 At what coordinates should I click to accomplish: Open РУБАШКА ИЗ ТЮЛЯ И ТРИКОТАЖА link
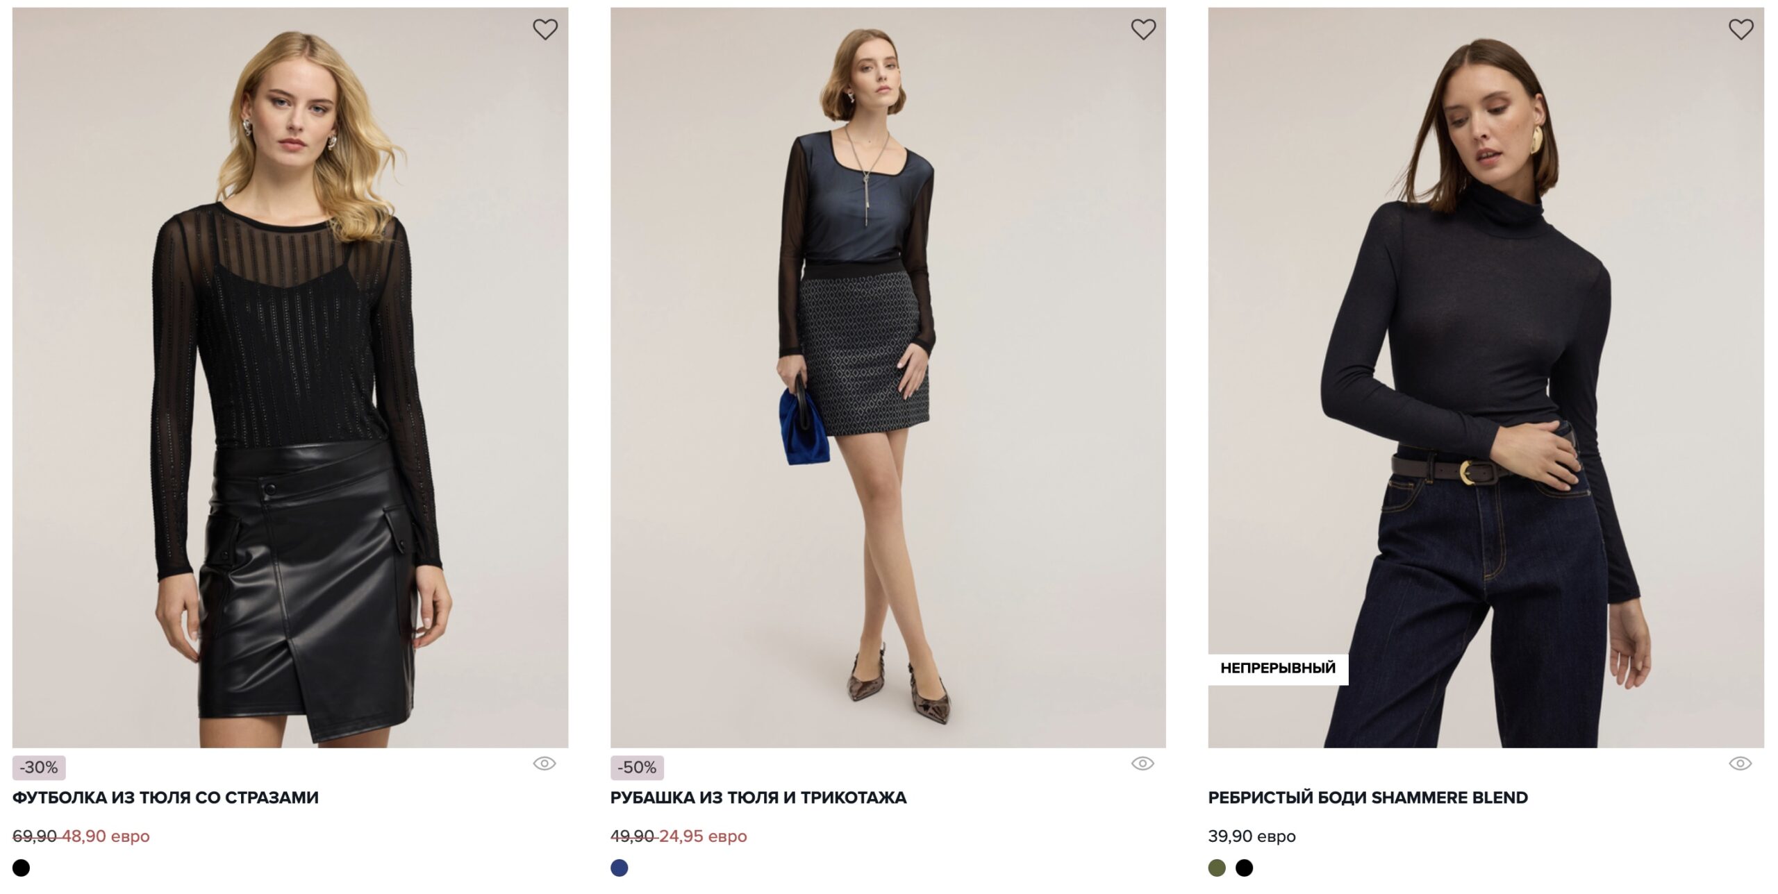[x=758, y=798]
